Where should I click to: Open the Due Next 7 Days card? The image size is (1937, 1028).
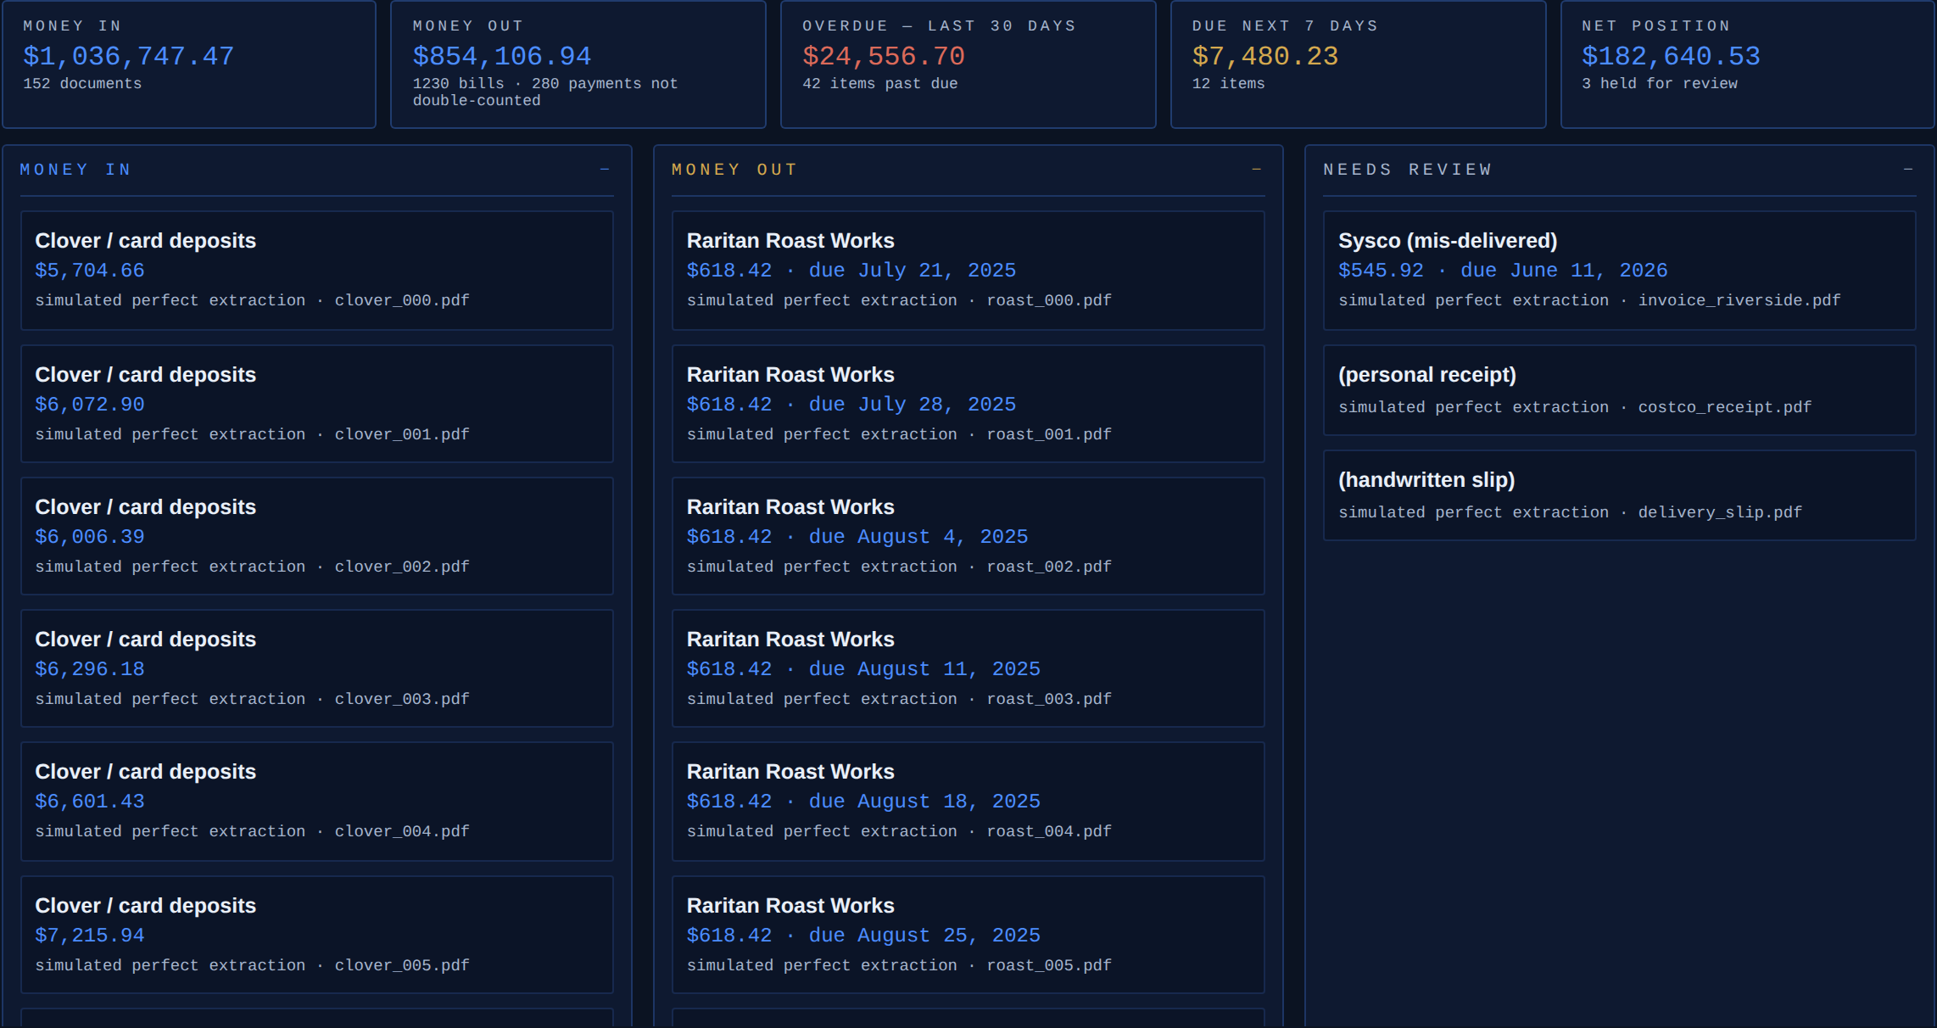pos(1358,64)
